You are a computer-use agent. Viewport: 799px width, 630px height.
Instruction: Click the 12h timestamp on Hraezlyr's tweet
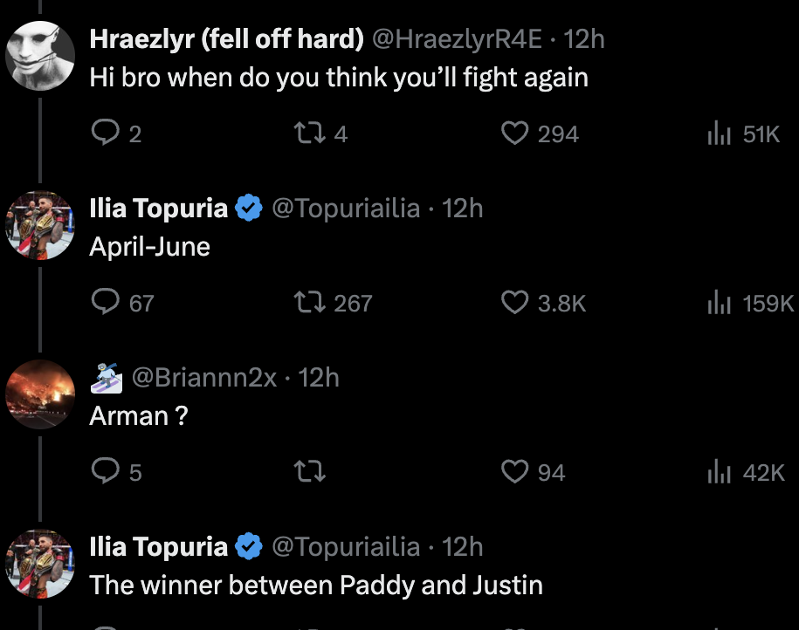(584, 39)
